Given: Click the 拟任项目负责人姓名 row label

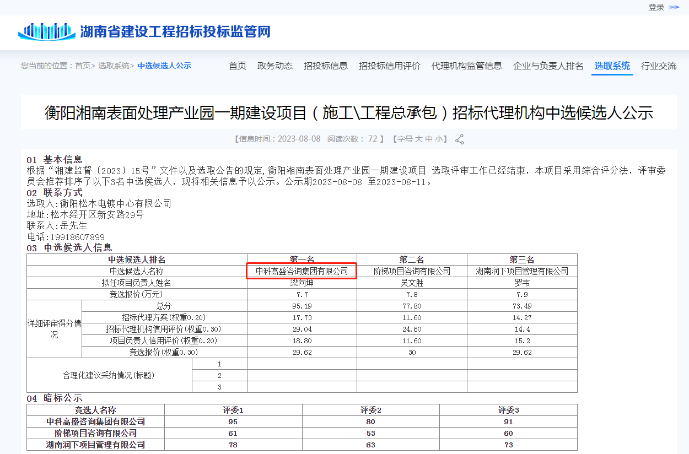Looking at the screenshot, I should 137,283.
